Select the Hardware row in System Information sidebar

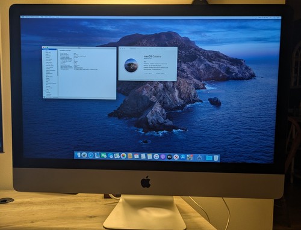pyautogui.click(x=49, y=49)
